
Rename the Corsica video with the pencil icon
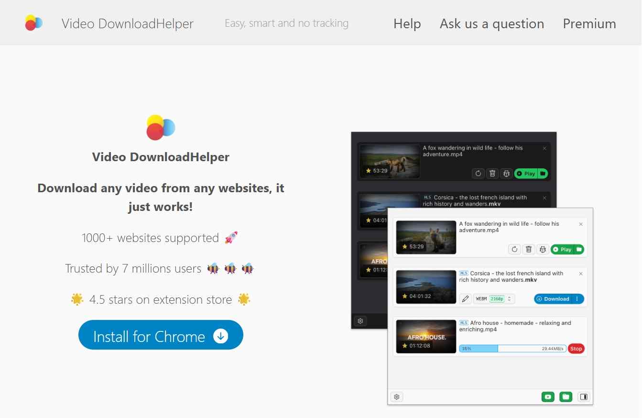465,298
